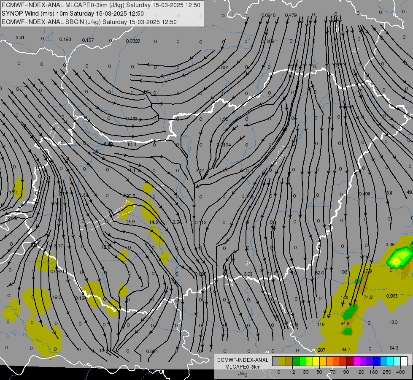Click the gray legend swatch below 0
Viewport: 413px width, 380px height.
pyautogui.click(x=276, y=361)
